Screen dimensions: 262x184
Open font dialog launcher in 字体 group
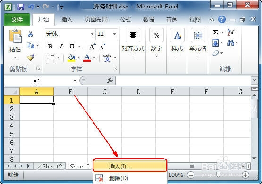(x=115, y=68)
